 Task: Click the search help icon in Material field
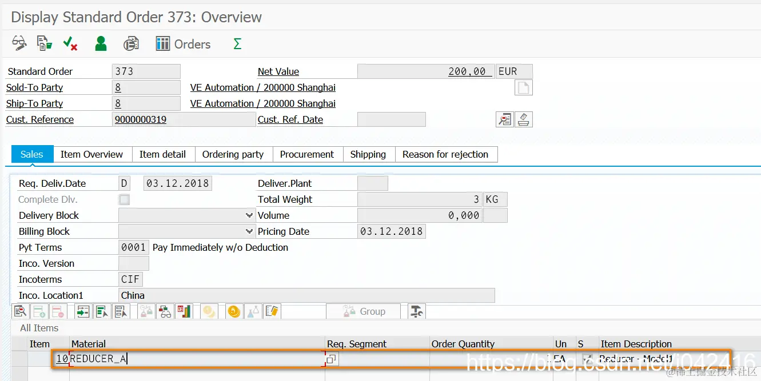pos(331,359)
